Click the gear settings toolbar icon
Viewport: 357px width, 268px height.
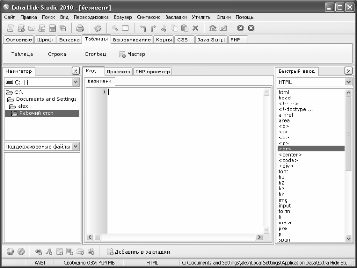point(98,28)
